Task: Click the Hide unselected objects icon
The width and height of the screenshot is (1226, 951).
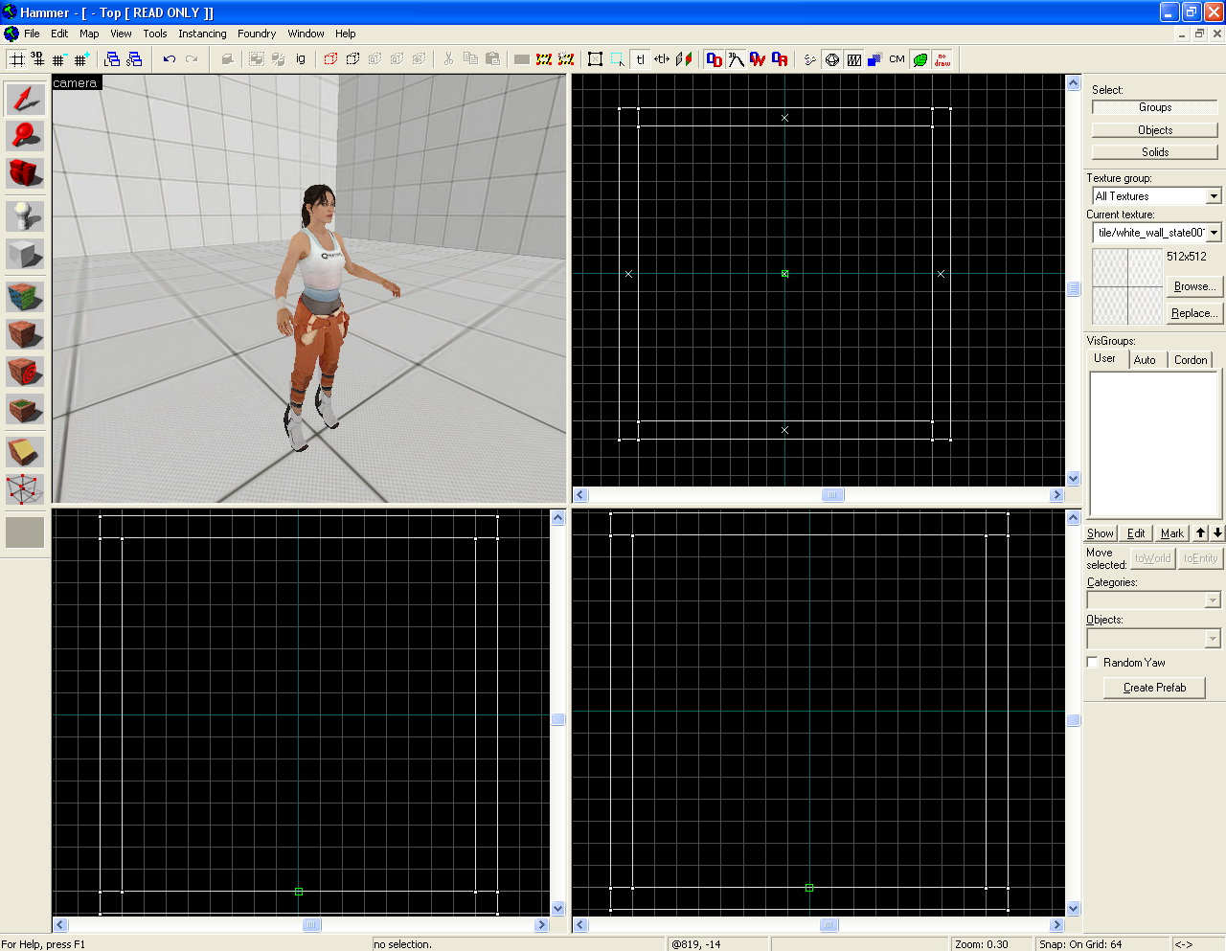Action: pos(352,59)
